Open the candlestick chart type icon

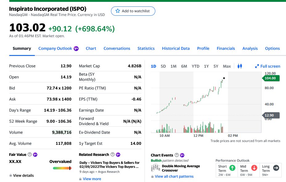click(x=240, y=66)
